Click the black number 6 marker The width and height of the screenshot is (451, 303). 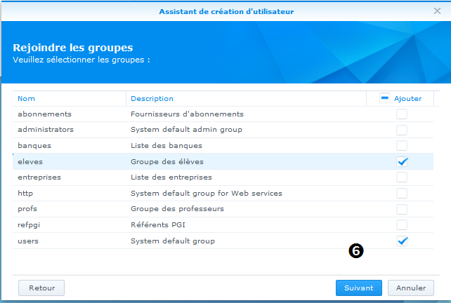pos(356,250)
